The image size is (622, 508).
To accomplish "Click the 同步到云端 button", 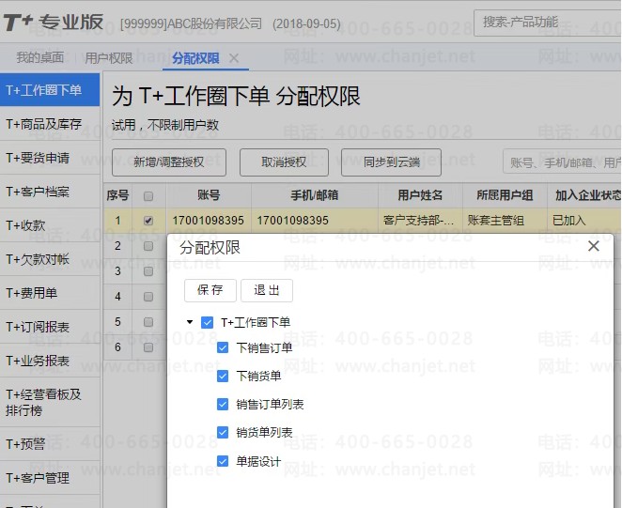I will point(391,162).
